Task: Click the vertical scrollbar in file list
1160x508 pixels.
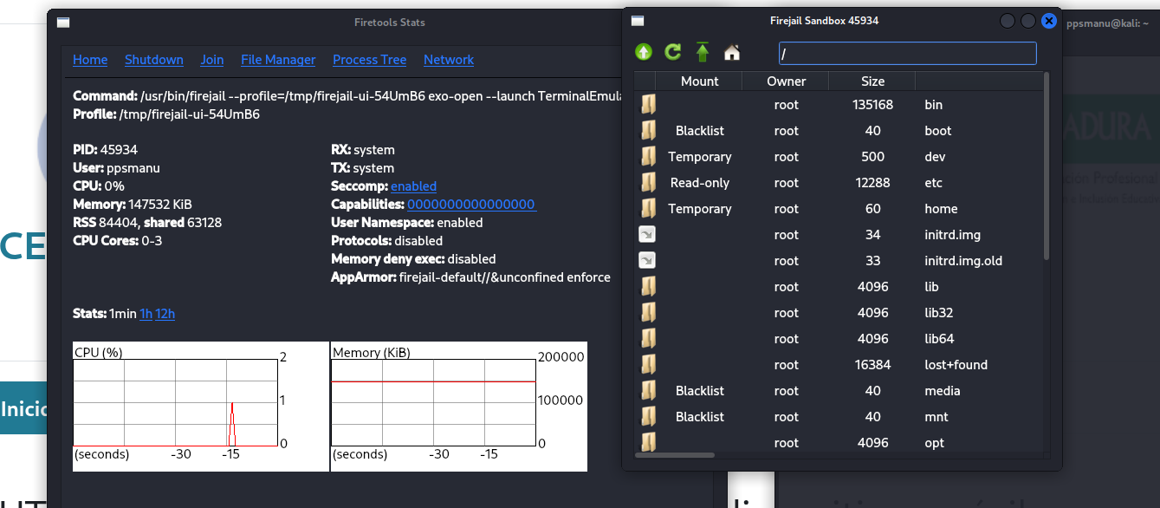Action: click(x=1047, y=166)
